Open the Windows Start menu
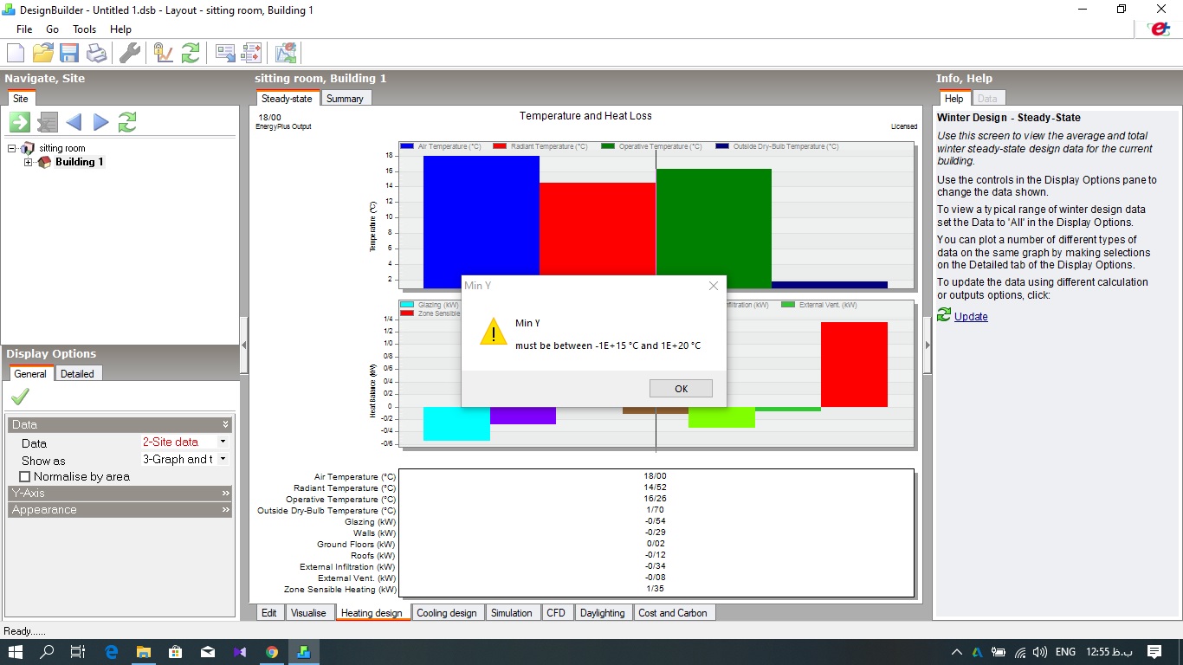The width and height of the screenshot is (1183, 665). [x=16, y=652]
